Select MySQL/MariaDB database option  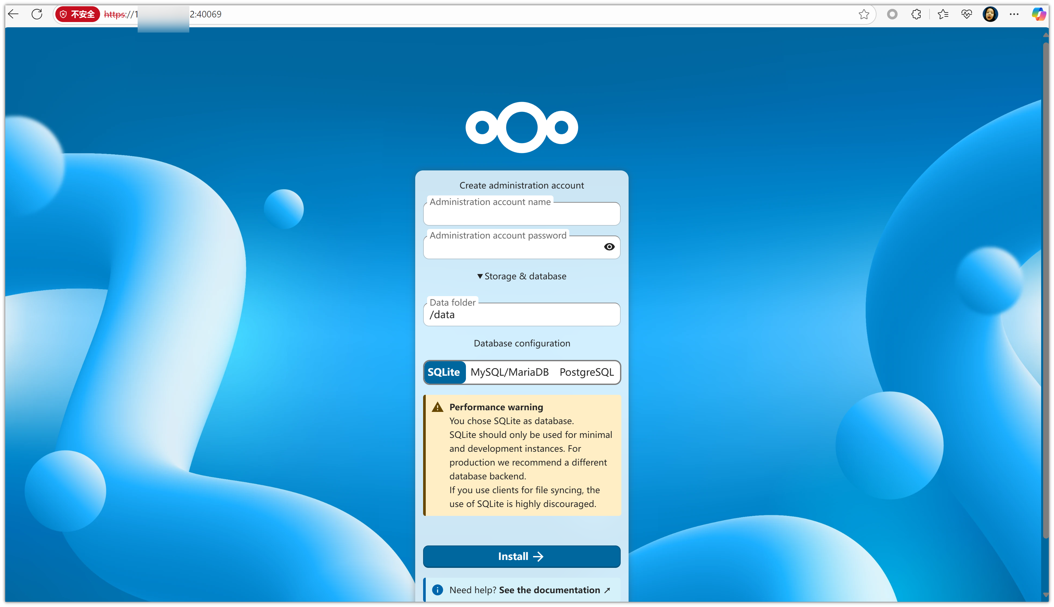[509, 372]
